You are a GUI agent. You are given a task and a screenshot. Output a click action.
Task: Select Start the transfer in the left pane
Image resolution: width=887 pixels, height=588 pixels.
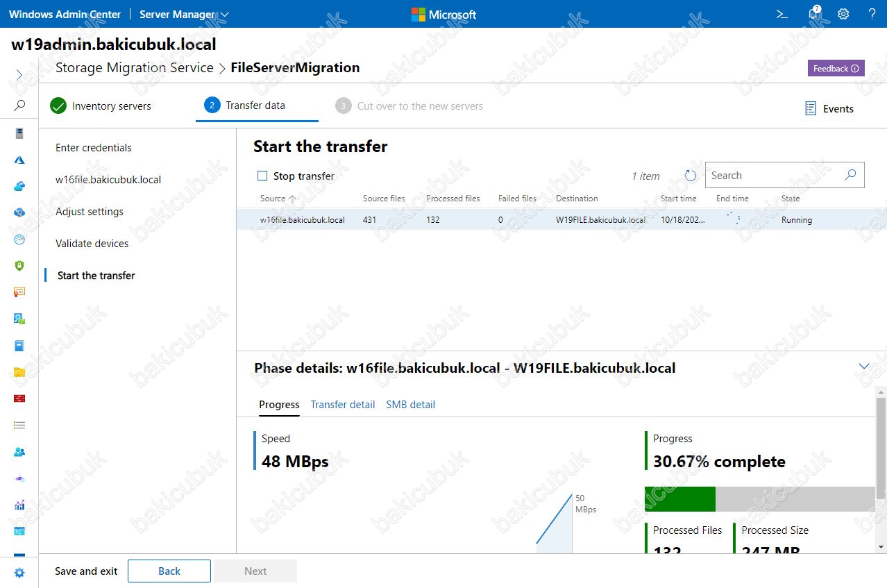(96, 276)
